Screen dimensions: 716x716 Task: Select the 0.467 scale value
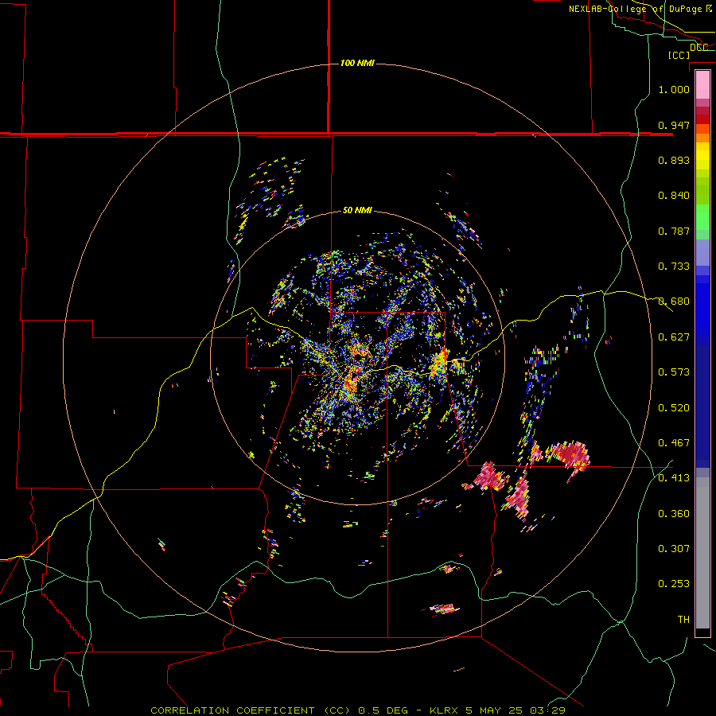[x=674, y=443]
